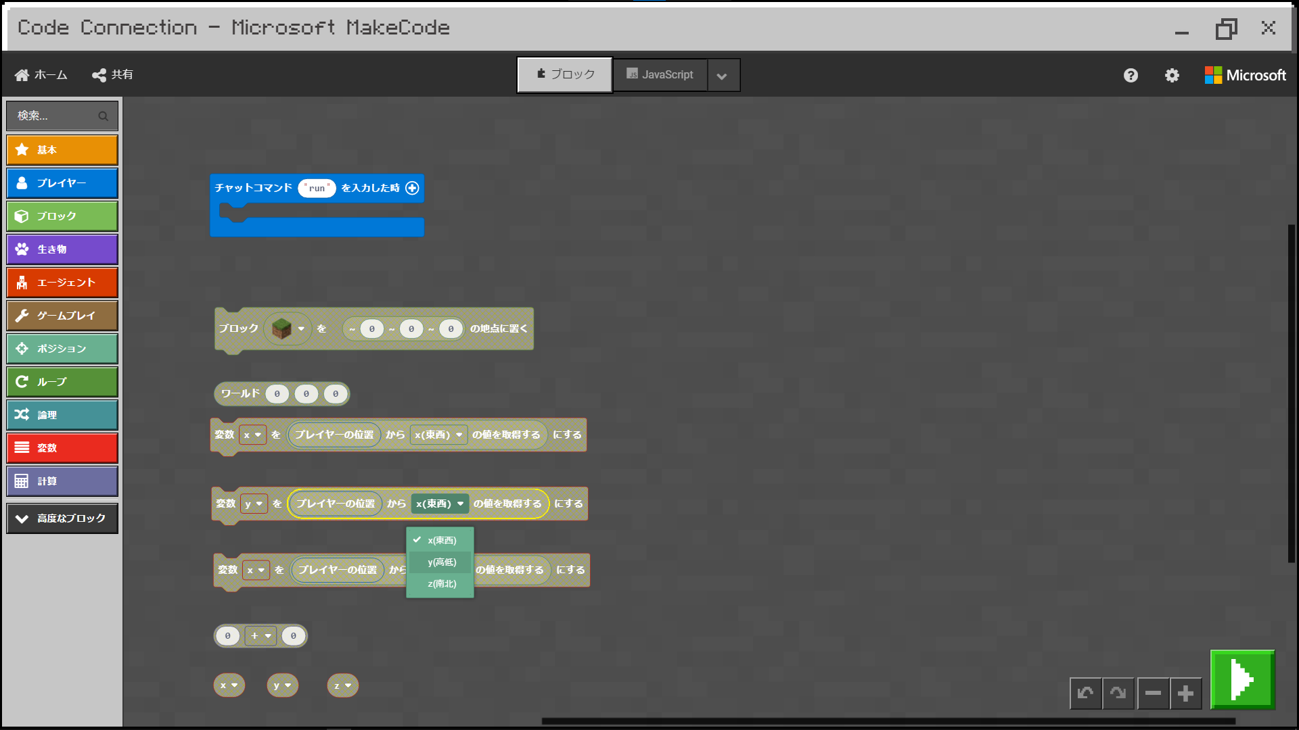1299x730 pixels.
Task: Click the Microsoft logo
Action: (x=1245, y=75)
